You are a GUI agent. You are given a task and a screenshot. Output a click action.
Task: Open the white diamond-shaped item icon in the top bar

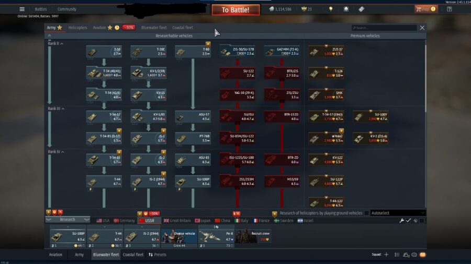point(346,9)
